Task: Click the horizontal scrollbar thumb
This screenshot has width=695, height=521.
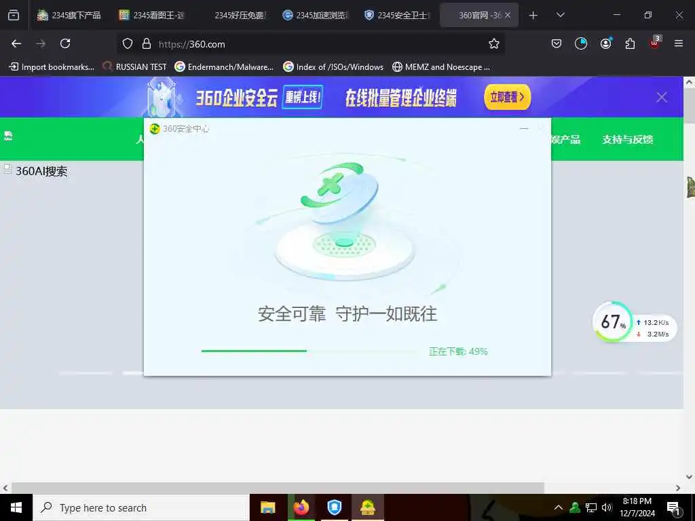Action: (278, 488)
